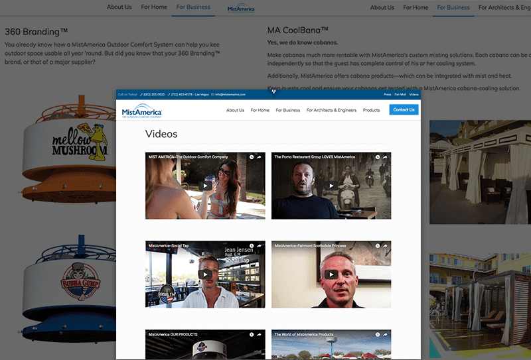Click For Business tab in the CoolBana page
531x360 pixels.
pyautogui.click(x=453, y=7)
